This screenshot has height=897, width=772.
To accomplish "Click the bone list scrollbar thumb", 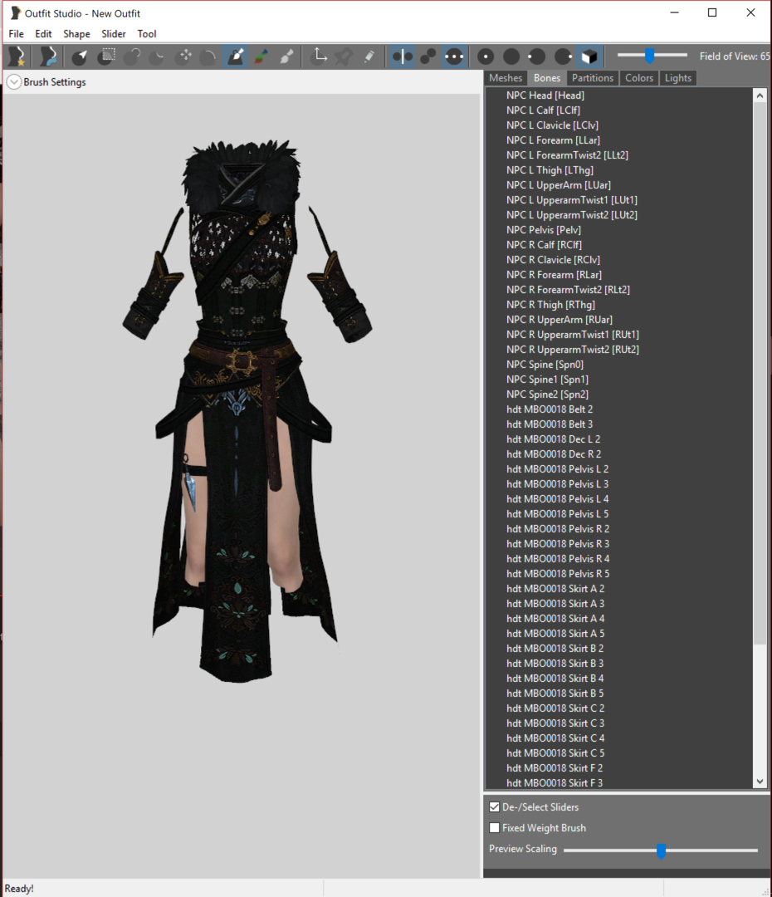I will pyautogui.click(x=760, y=374).
